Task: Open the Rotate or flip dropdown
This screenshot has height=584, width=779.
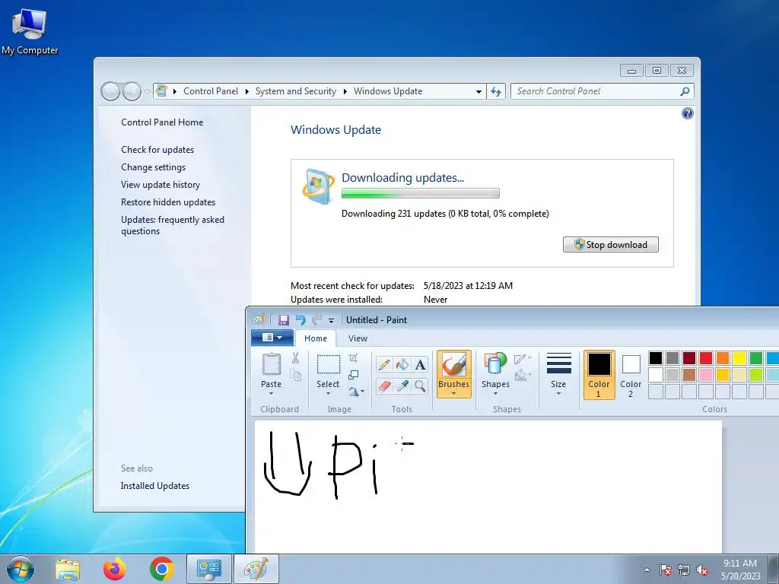Action: (x=356, y=392)
